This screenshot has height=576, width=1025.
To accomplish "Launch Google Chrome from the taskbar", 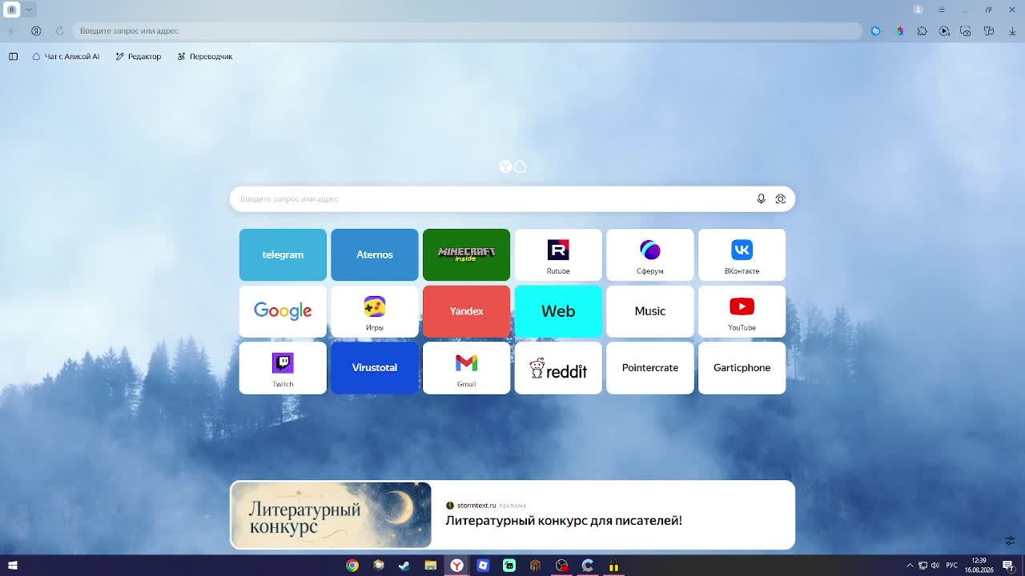I will coord(352,566).
